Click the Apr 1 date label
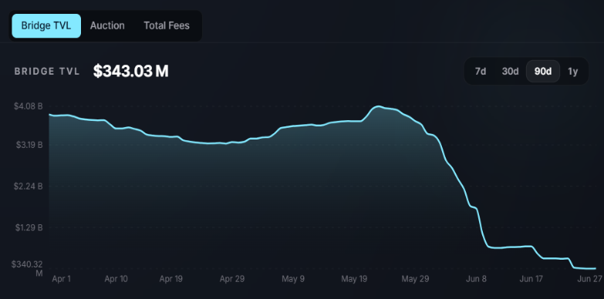 click(61, 279)
